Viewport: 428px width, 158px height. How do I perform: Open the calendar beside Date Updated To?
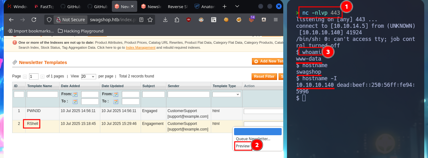coord(116,101)
